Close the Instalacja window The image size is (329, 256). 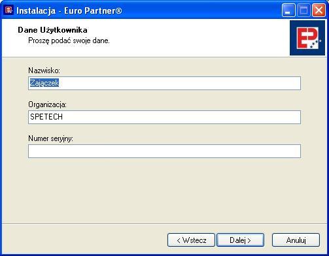click(319, 10)
